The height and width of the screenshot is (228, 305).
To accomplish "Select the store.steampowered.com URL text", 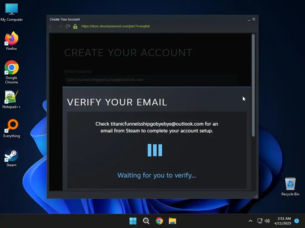I will [116, 26].
